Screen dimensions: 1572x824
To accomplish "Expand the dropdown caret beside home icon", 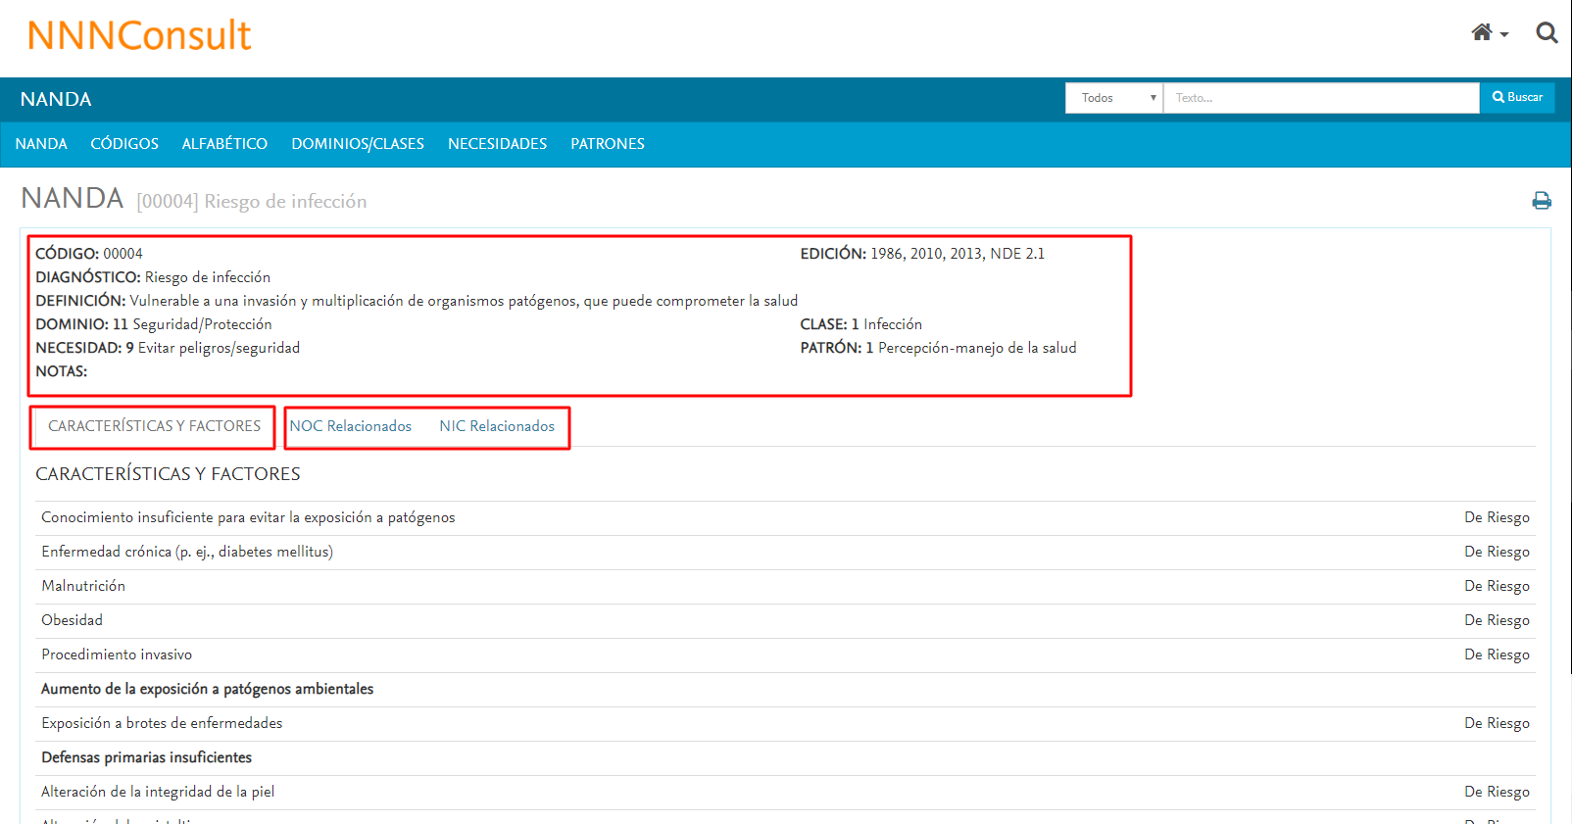I will [x=1504, y=35].
